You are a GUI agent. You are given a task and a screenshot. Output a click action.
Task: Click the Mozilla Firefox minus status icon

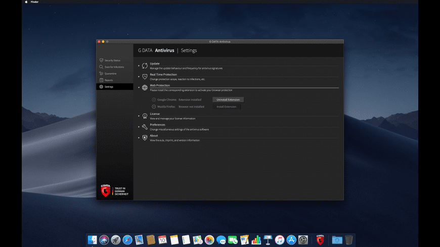[x=154, y=106]
